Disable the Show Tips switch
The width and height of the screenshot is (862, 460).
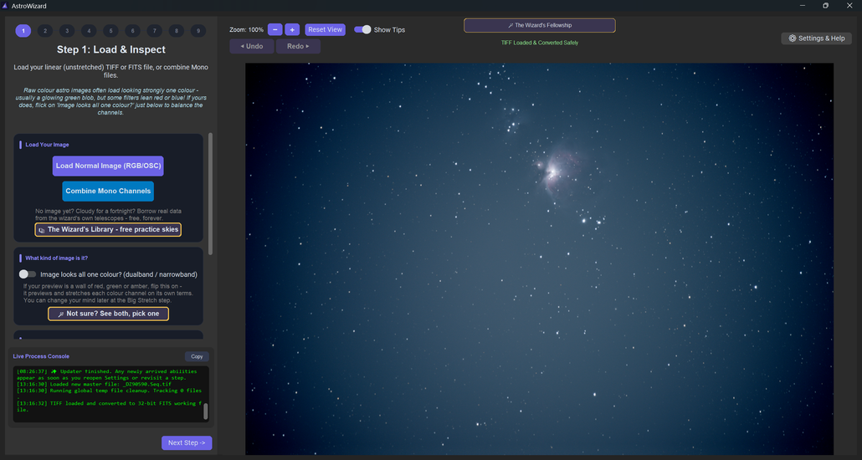pos(362,29)
